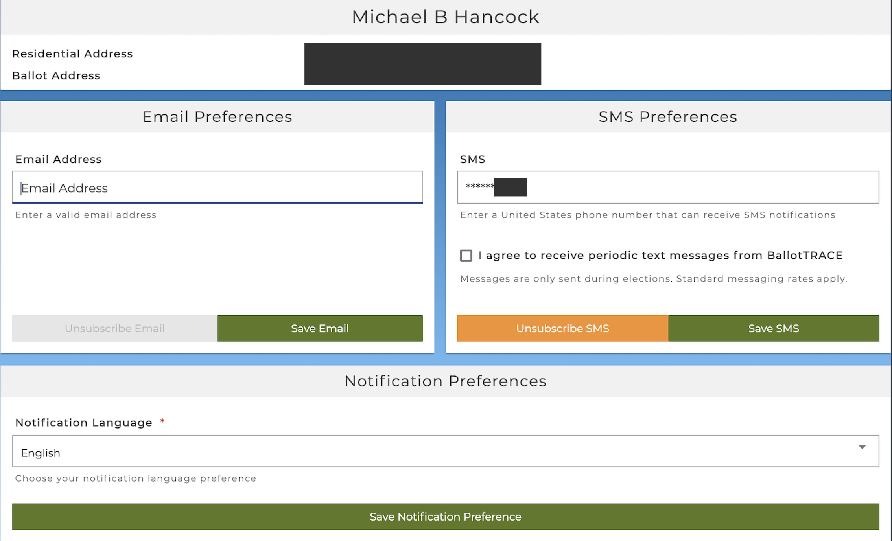This screenshot has height=541, width=892.
Task: Click the 'Enter a valid email address' hint
Action: (x=86, y=215)
